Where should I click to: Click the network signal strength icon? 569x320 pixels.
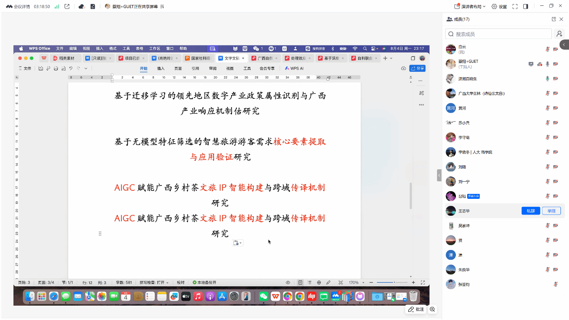57,6
